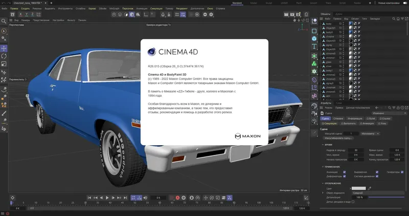Screen dimensions: 409x216
Task: Uncheck the Анимация checkbox
Action: 345,172
